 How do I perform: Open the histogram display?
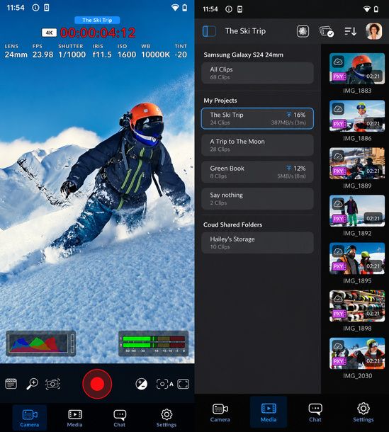point(40,343)
